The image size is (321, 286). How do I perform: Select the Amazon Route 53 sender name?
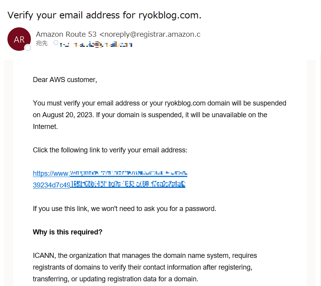[66, 34]
